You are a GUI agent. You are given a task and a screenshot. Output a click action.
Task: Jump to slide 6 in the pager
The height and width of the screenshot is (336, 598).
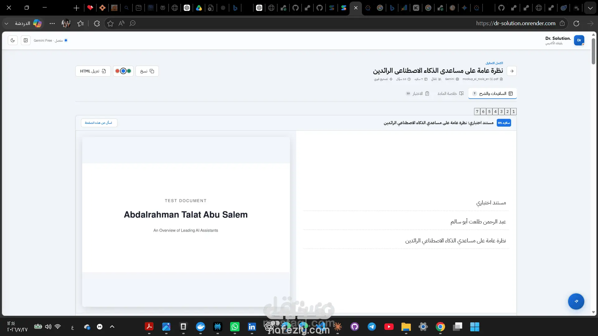(x=483, y=112)
